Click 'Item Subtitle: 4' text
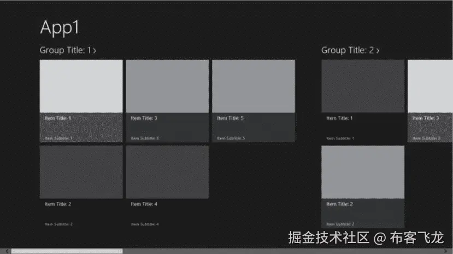 tap(145, 224)
